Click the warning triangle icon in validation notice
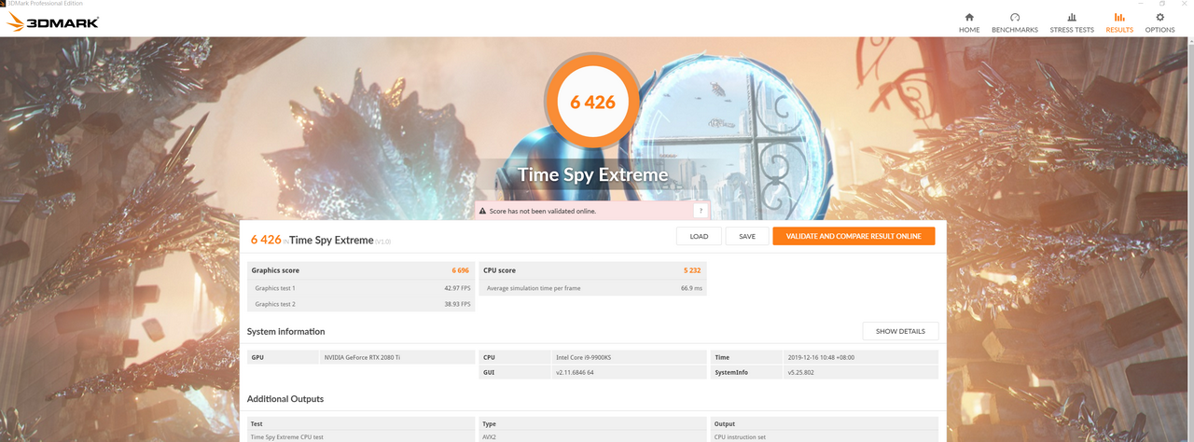 pos(482,212)
